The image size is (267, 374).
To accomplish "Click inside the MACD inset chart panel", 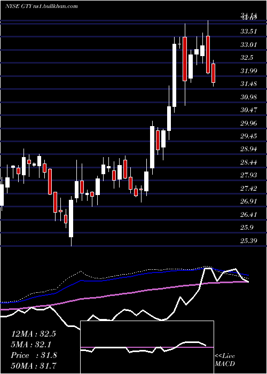I will tap(147, 347).
